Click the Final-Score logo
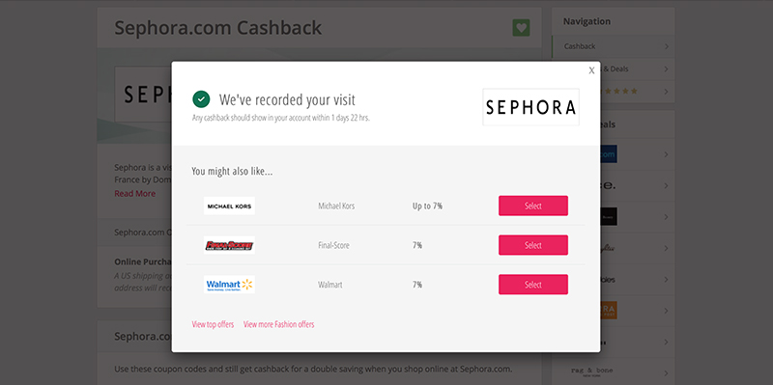The height and width of the screenshot is (385, 773). (229, 245)
